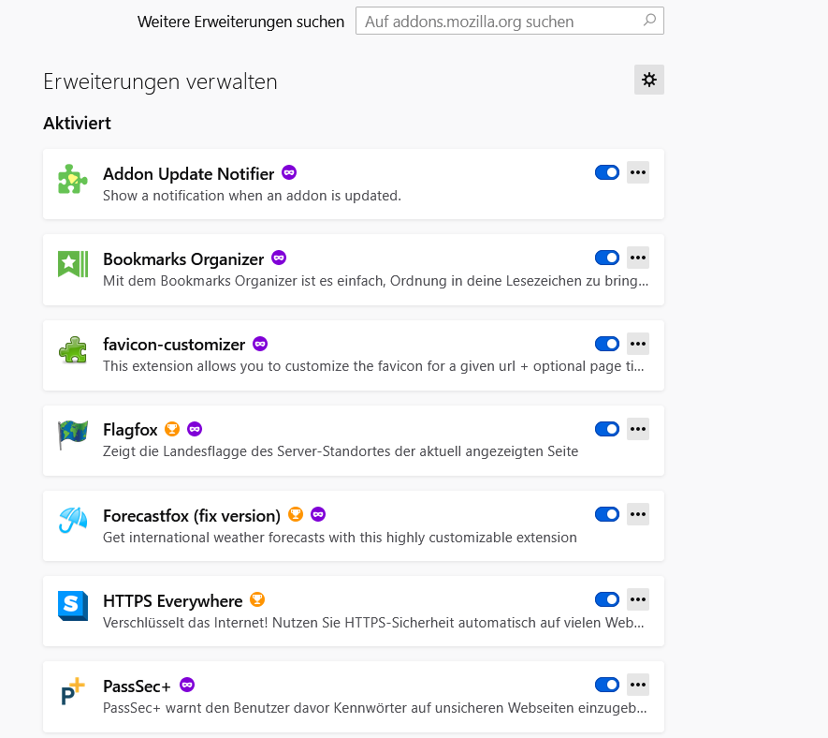Open more options for Bookmarks Organizer
This screenshot has width=828, height=738.
tap(638, 258)
